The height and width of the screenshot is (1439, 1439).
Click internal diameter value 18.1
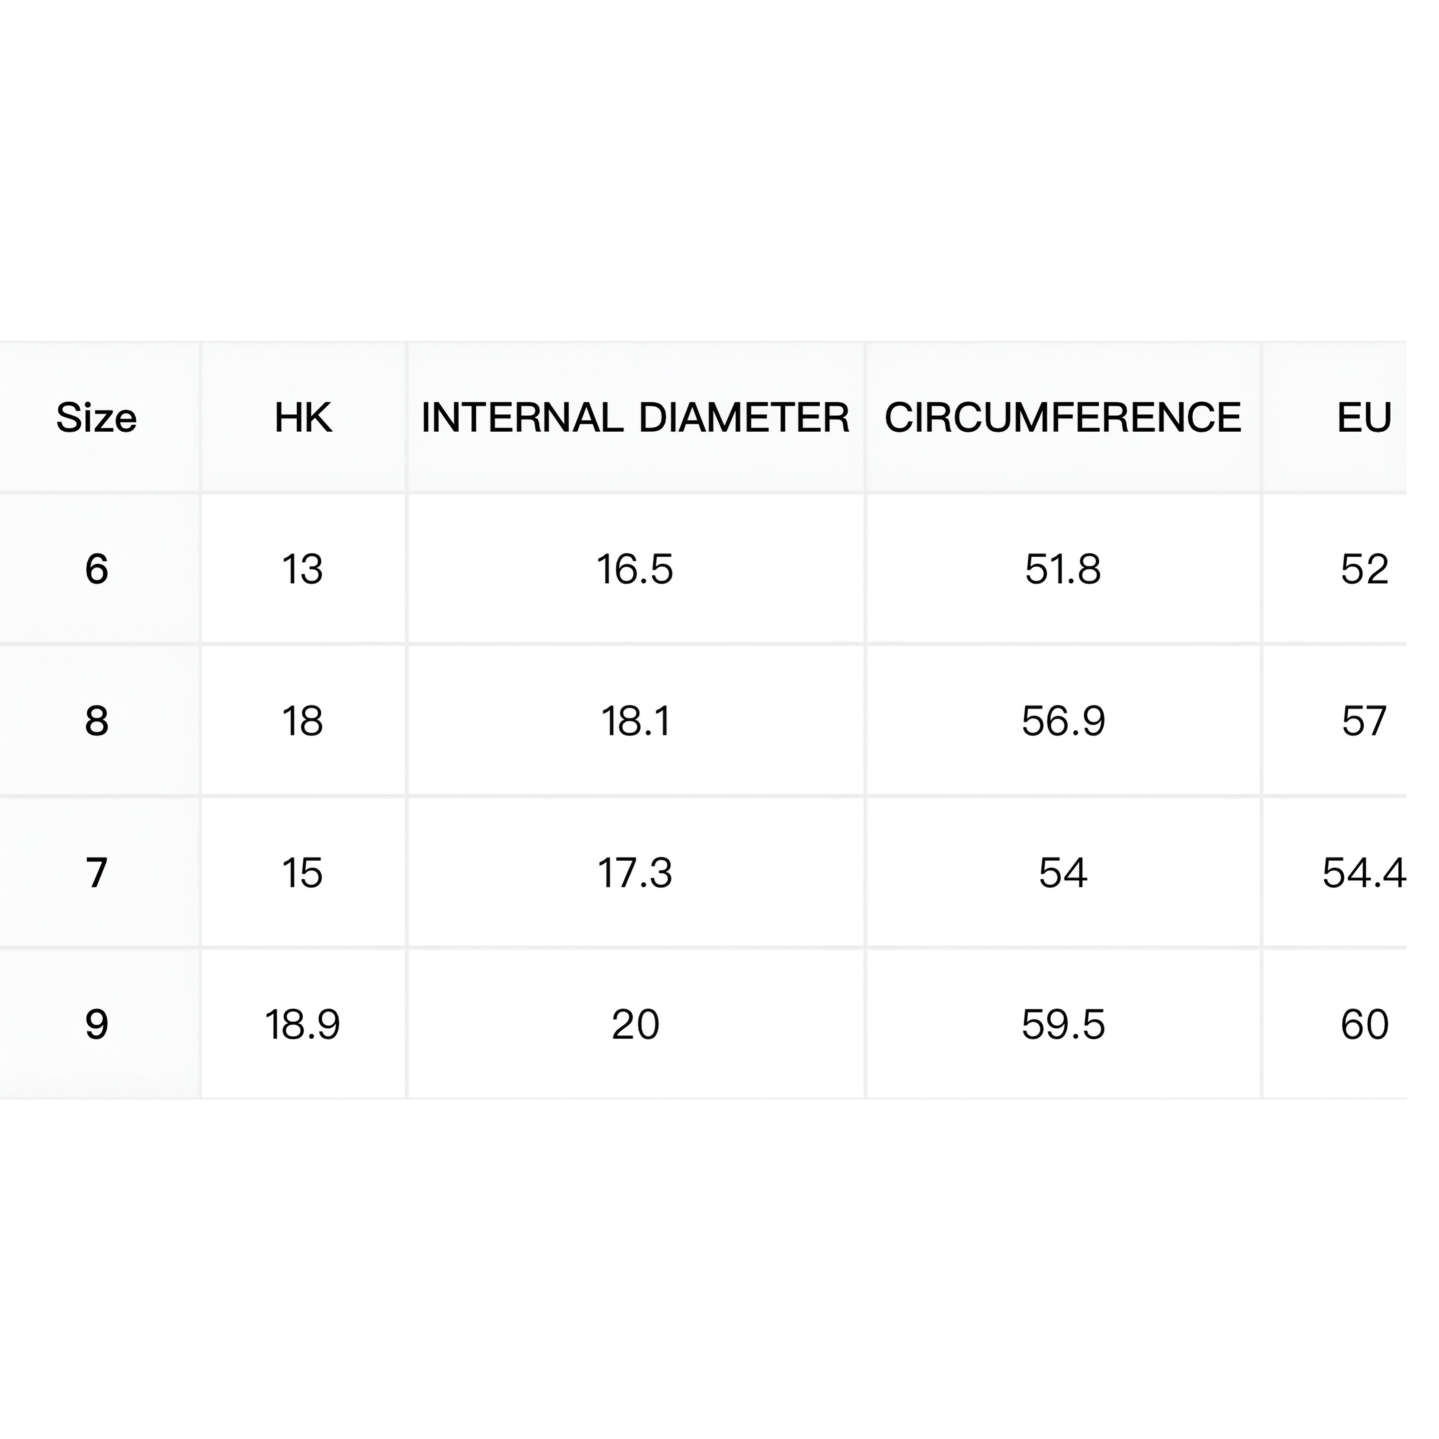click(635, 721)
